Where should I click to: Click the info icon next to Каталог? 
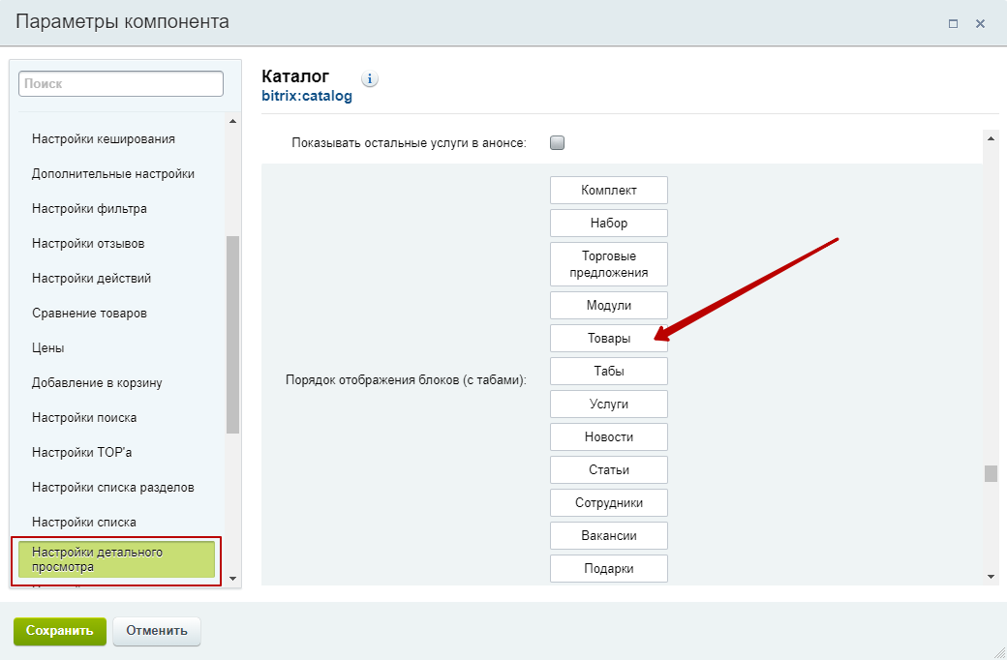pyautogui.click(x=369, y=79)
